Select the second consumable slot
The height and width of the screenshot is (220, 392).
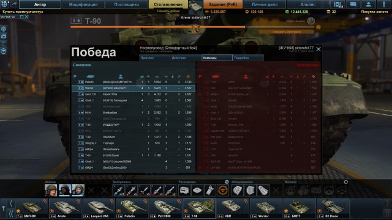point(197,190)
